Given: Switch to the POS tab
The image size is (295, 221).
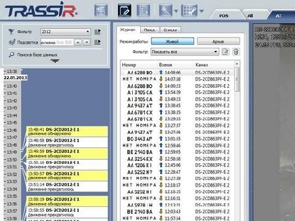Looking at the screenshot, I should pyautogui.click(x=224, y=16).
